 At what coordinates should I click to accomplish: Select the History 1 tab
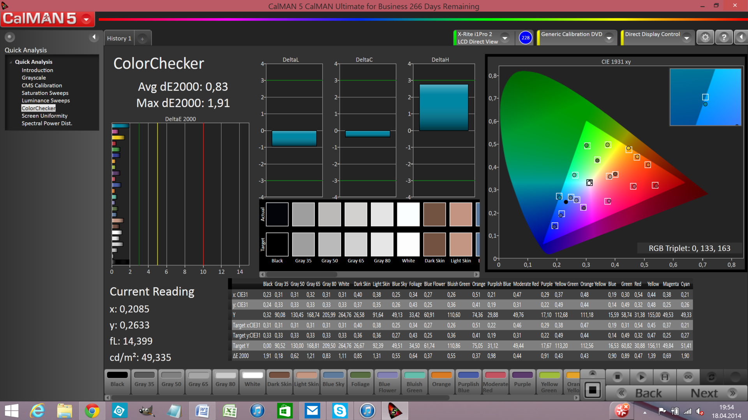tap(119, 38)
